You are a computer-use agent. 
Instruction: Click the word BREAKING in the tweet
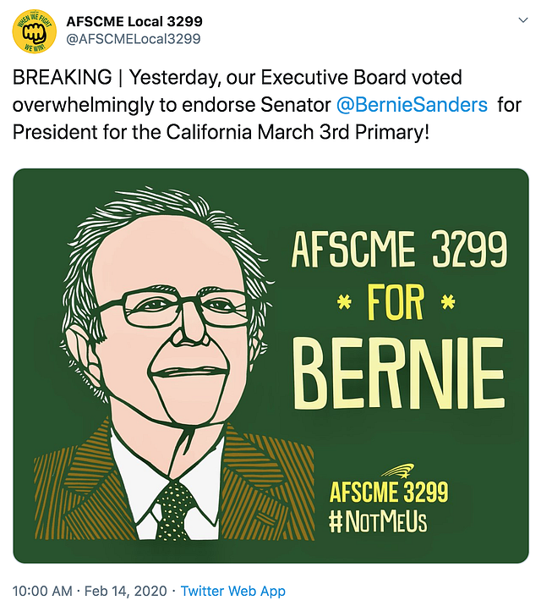pos(61,78)
